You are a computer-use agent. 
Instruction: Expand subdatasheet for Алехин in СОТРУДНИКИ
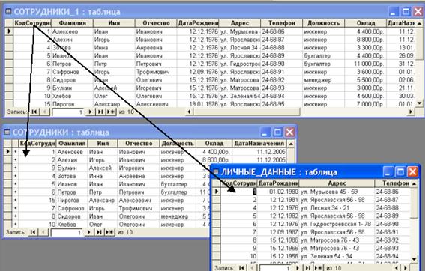pyautogui.click(x=16, y=159)
